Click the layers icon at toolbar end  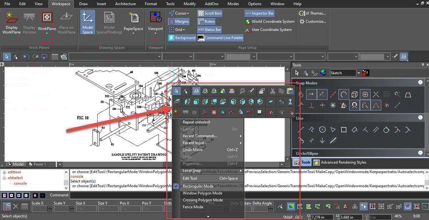point(403,56)
